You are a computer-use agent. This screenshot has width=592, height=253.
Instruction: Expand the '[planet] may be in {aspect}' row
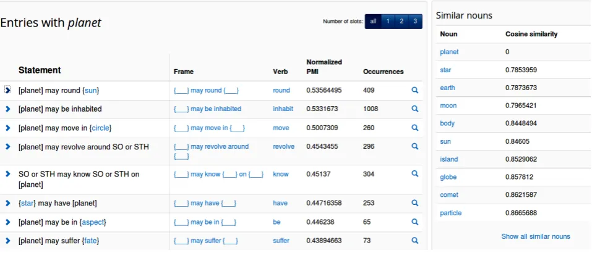(7, 222)
